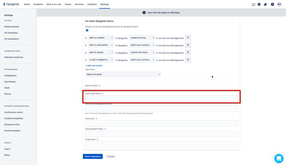Open the help question mark icon
This screenshot has height=165, width=286.
click(x=272, y=4)
